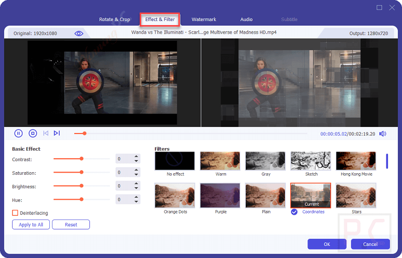Apply the Orange Dots filter
The width and height of the screenshot is (402, 258).
point(175,195)
